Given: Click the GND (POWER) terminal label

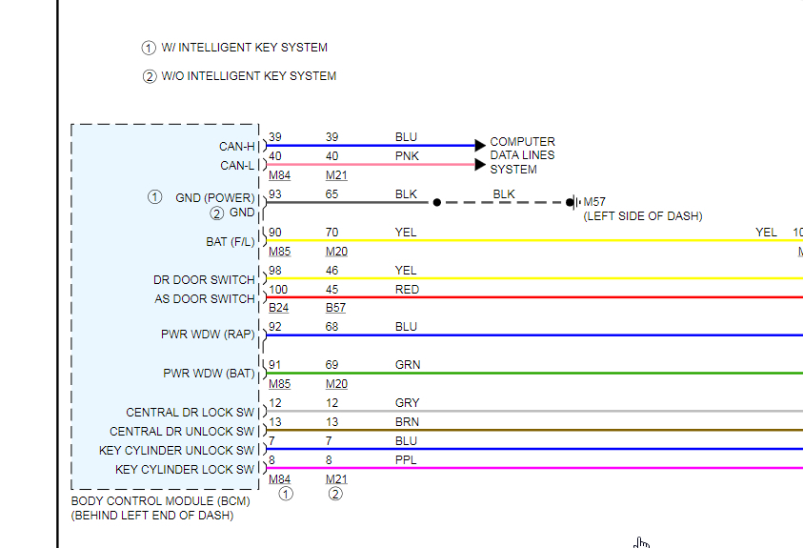Looking at the screenshot, I should click(x=215, y=198).
